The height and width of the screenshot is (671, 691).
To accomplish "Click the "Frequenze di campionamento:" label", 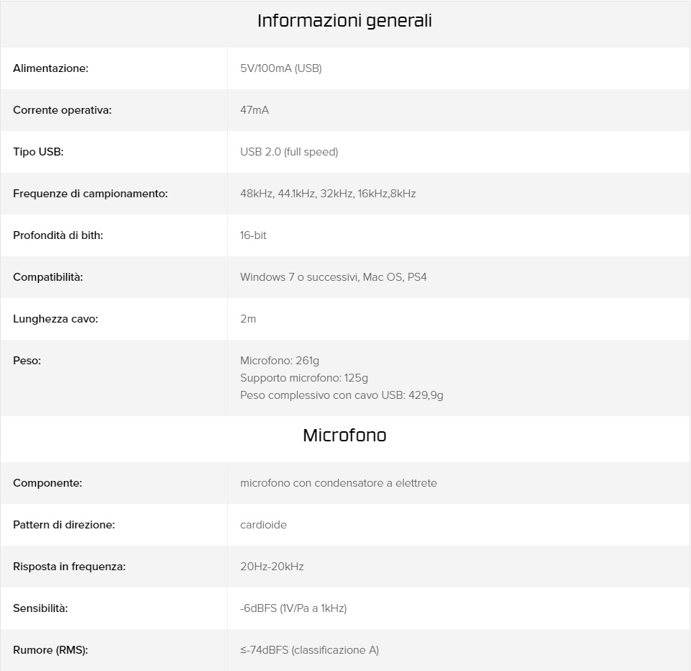I will [x=90, y=194].
